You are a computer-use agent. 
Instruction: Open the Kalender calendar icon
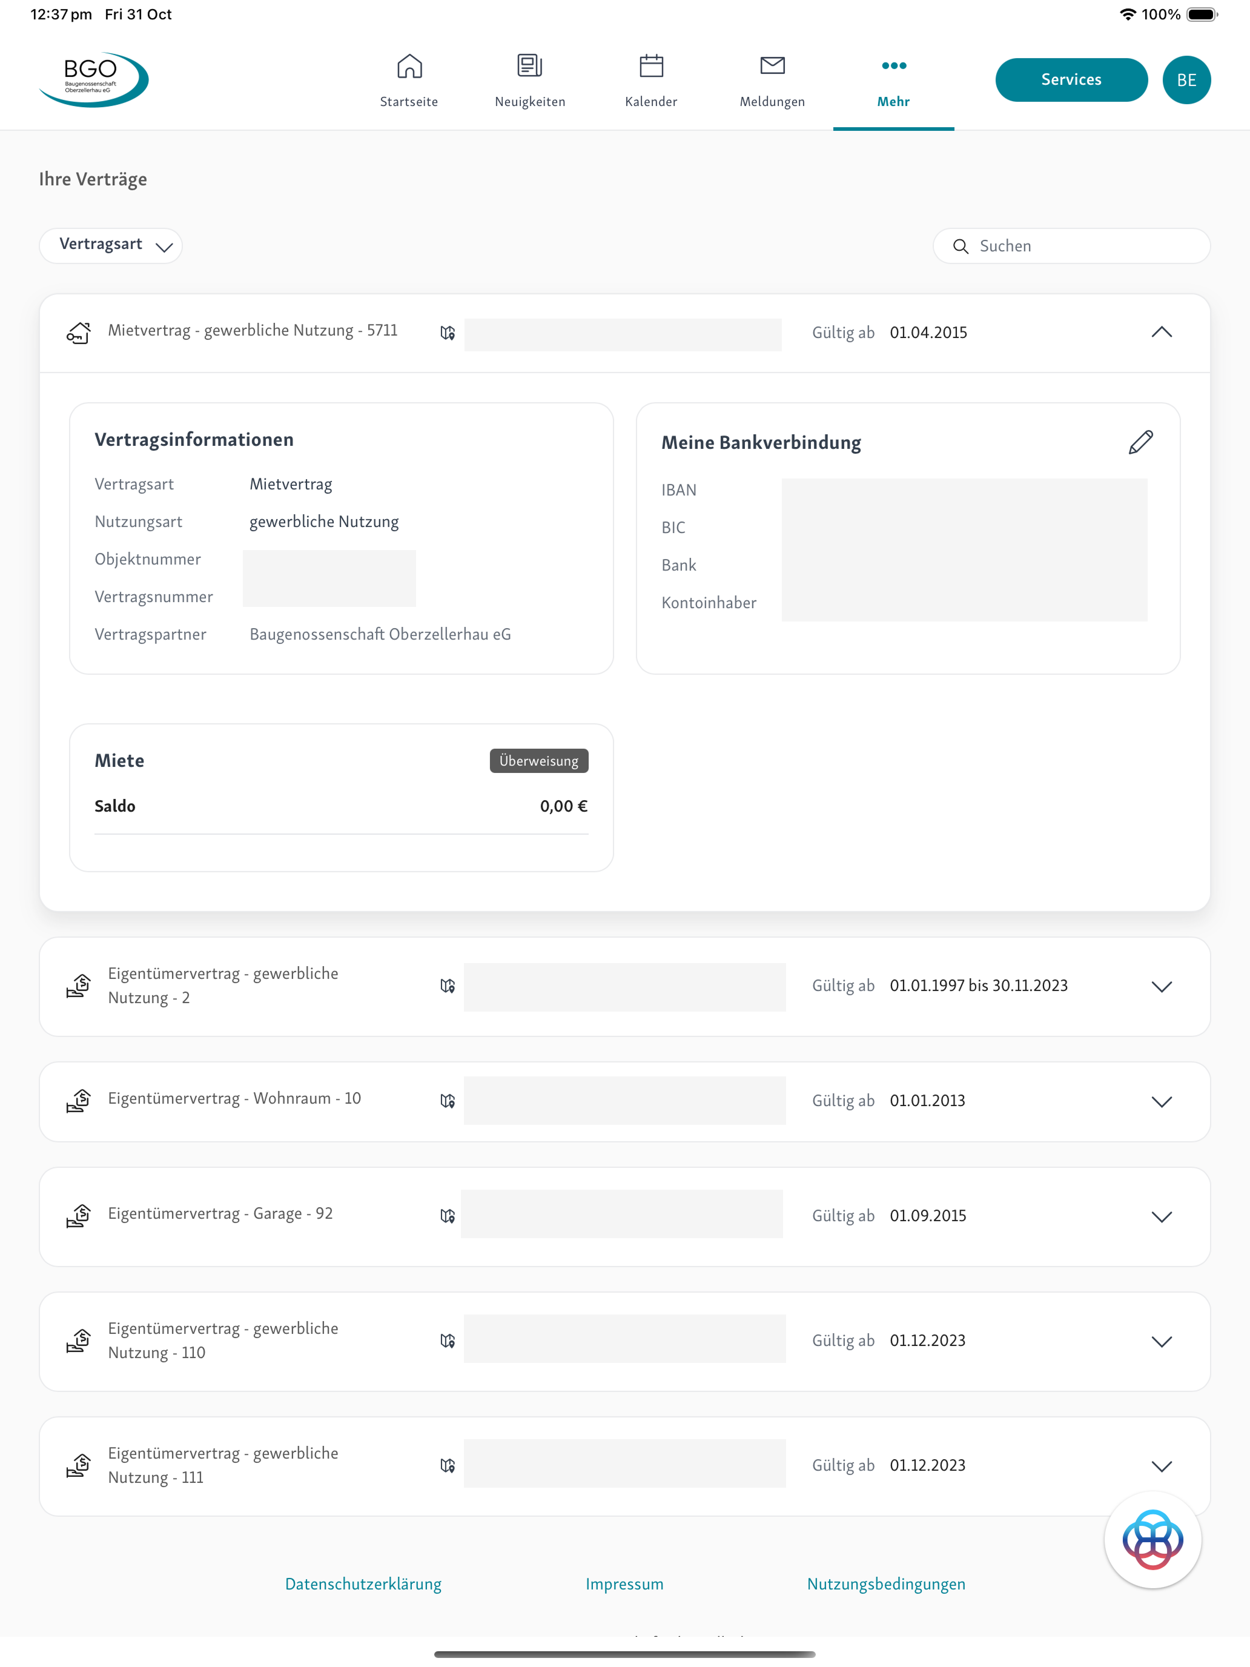[651, 65]
